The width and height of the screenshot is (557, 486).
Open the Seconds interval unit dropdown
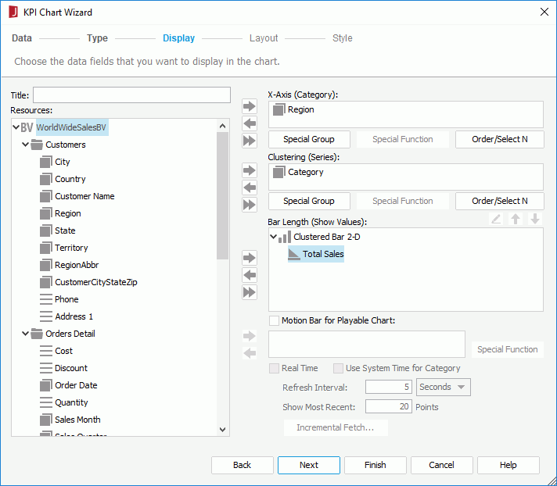coord(444,387)
